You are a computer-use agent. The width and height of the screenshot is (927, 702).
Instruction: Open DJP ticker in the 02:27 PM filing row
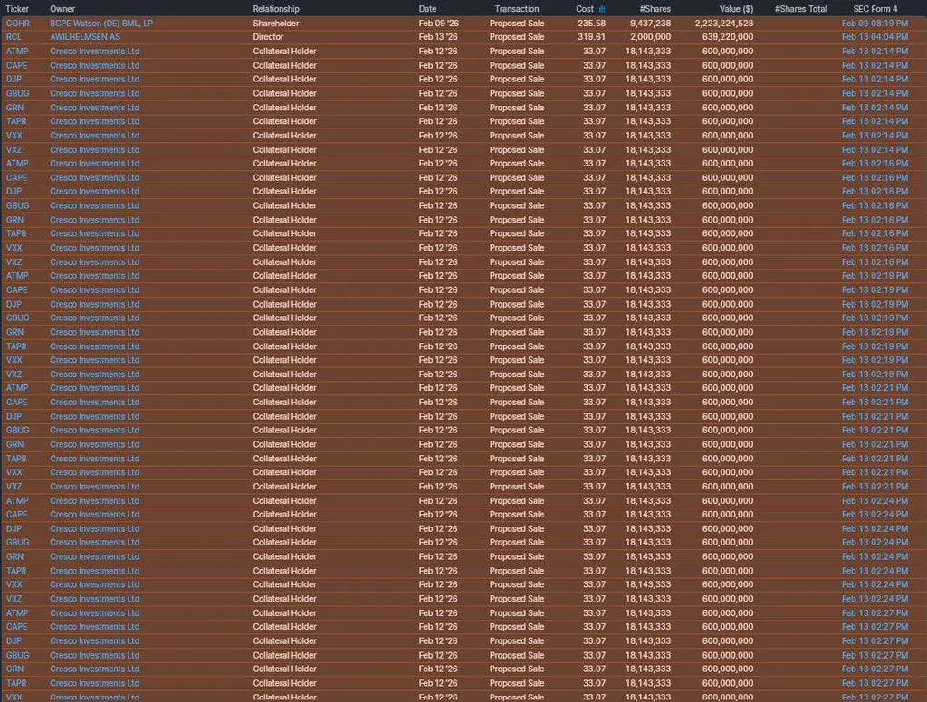point(14,641)
